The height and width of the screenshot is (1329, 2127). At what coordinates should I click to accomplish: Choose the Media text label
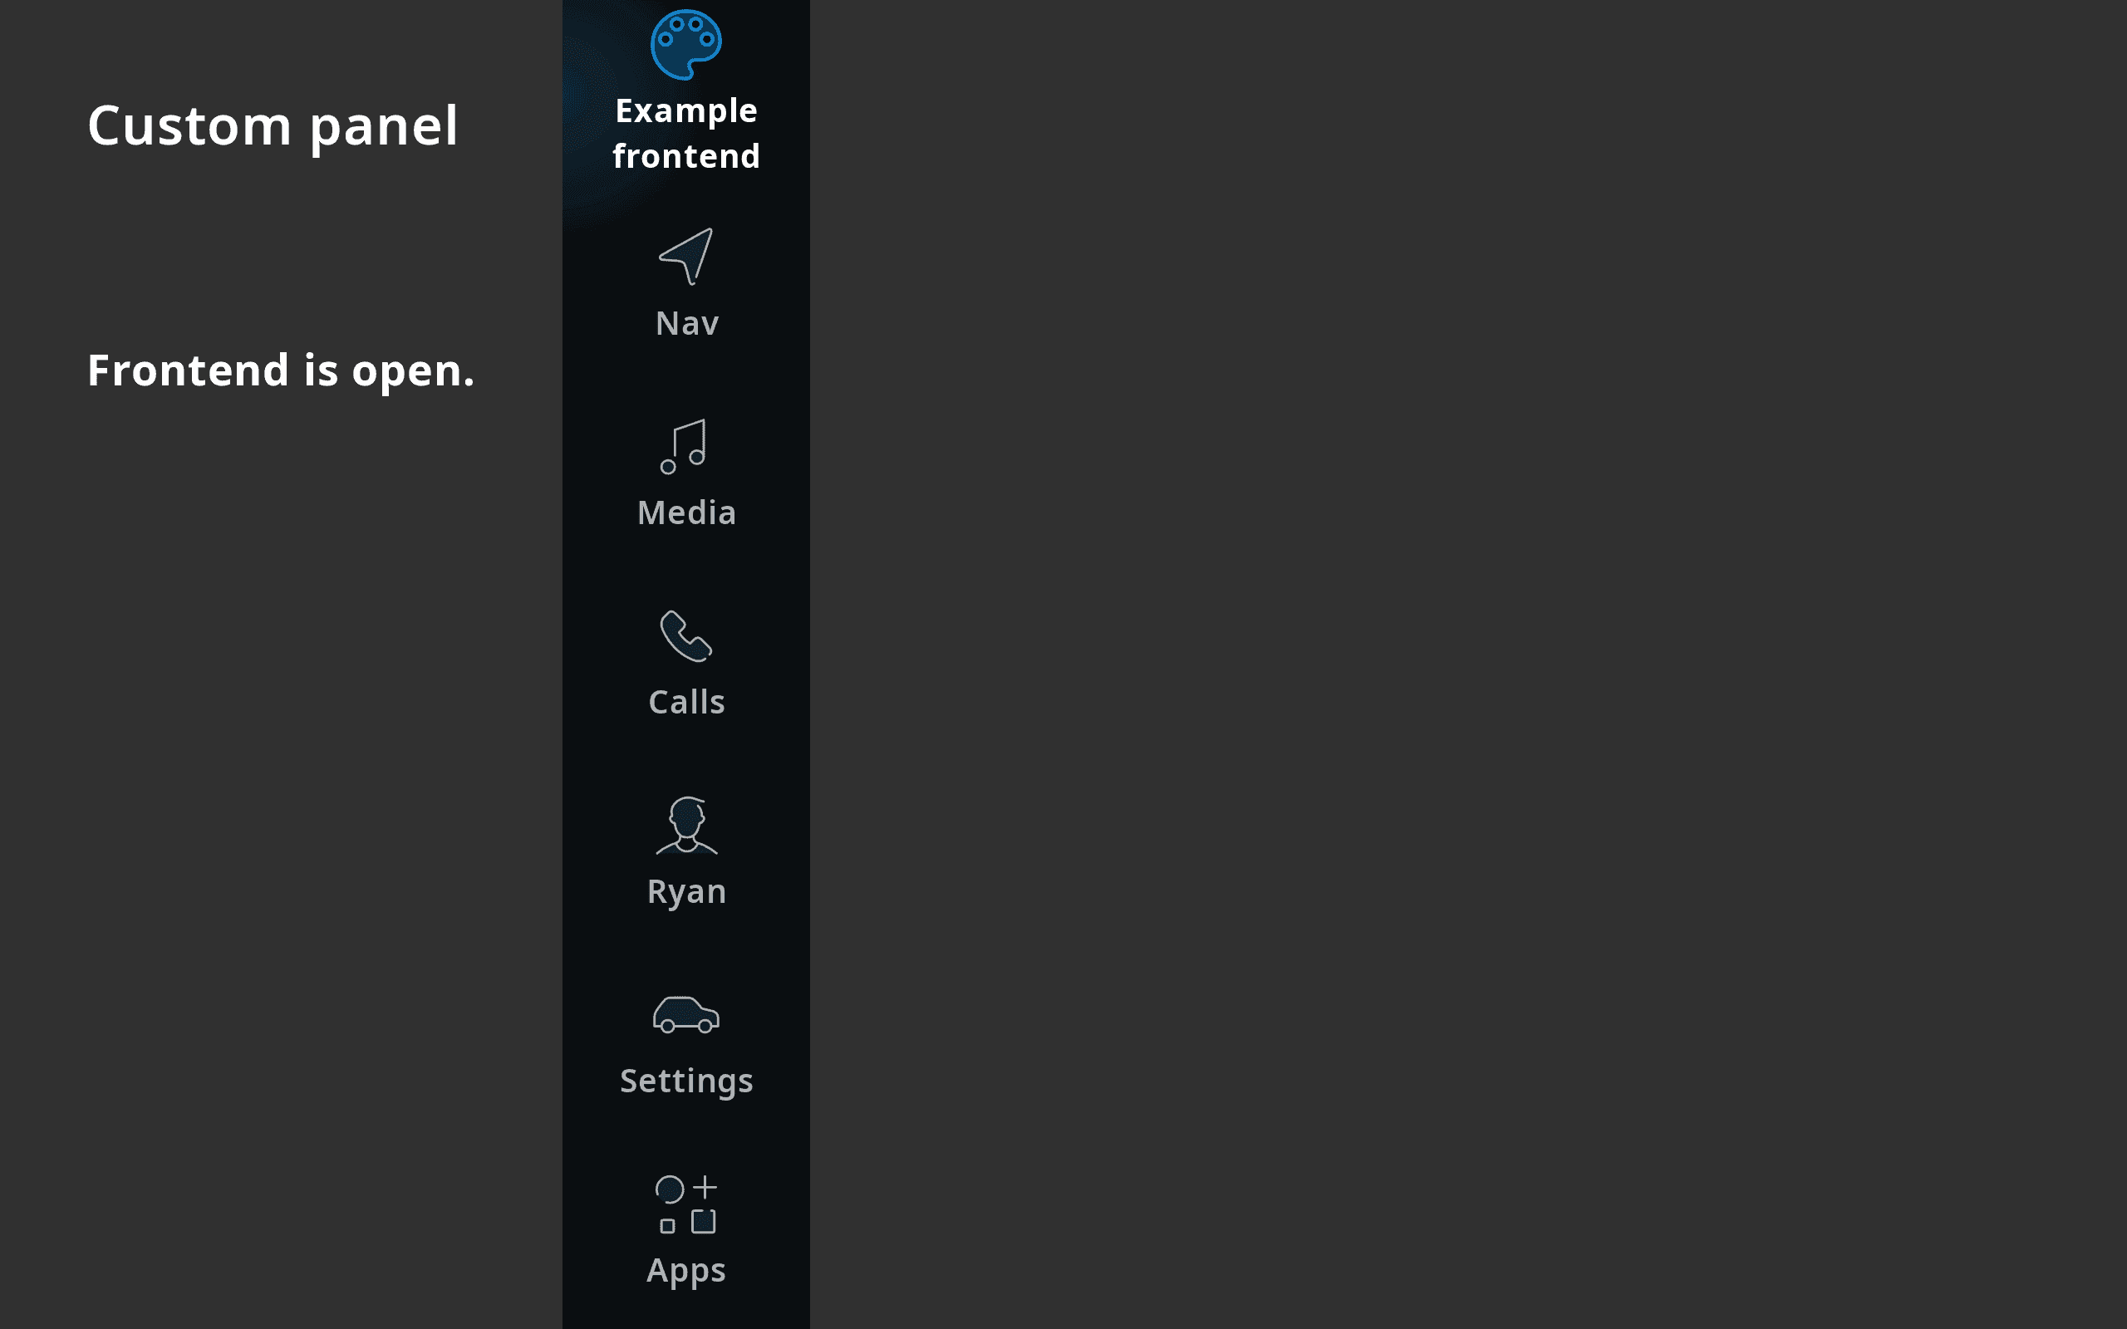point(686,512)
